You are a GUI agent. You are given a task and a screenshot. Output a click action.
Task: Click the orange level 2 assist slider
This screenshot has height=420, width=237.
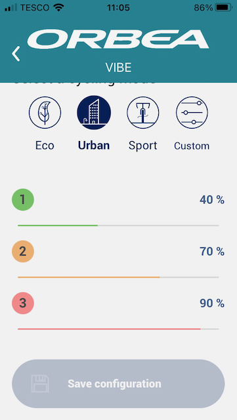pos(118,277)
